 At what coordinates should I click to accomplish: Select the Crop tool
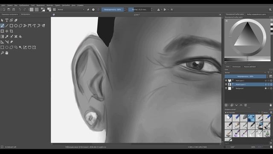12,31
